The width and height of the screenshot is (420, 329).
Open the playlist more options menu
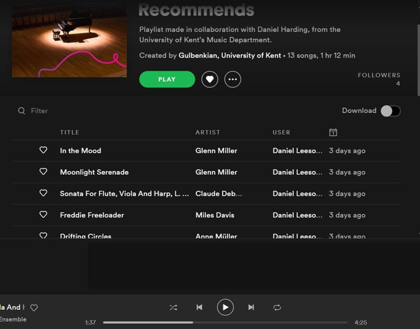(232, 80)
